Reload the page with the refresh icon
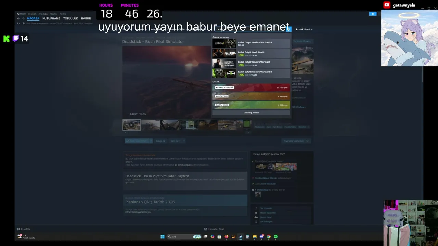This screenshot has height=246, width=438. 18,23
